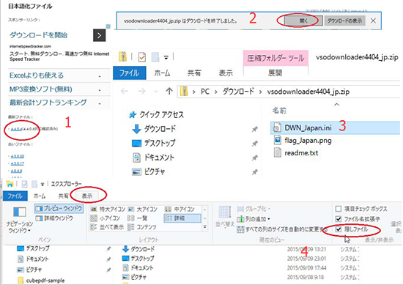Click PC in the address breadcrumb
Image resolution: width=403 pixels, height=285 pixels.
(205, 92)
